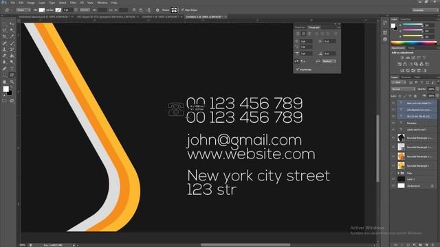Open shape settings gear in options bar

(157, 10)
